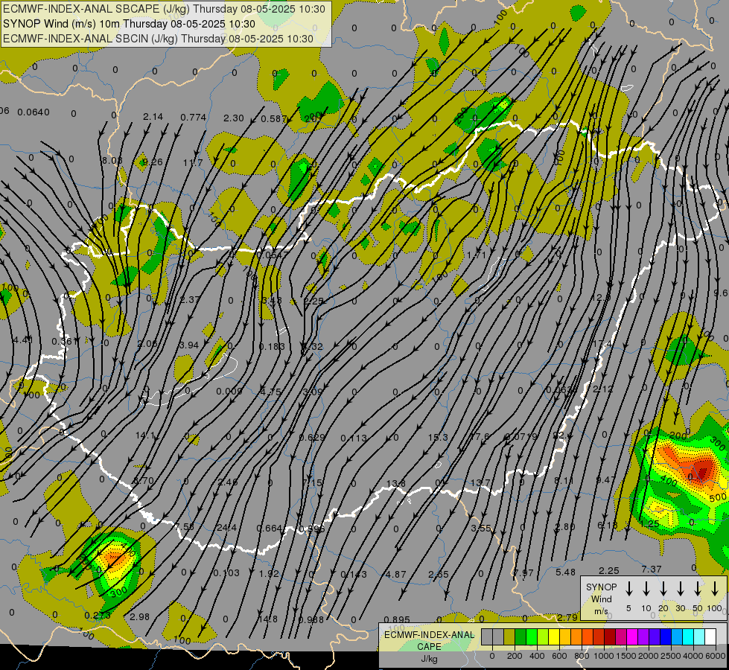Click the SYNOP Wind m/s legend label

601,599
